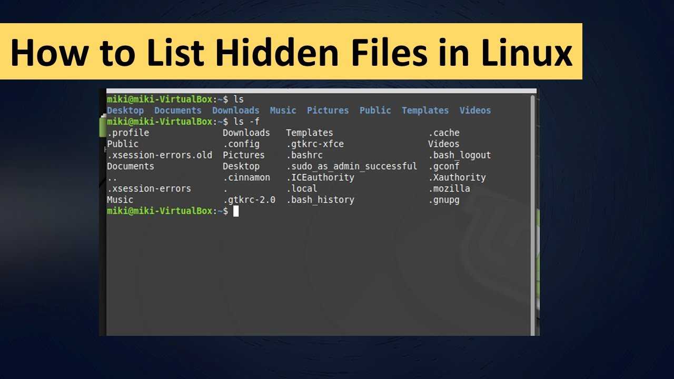Click the .bash_history entry
This screenshot has width=674, height=379.
[320, 200]
